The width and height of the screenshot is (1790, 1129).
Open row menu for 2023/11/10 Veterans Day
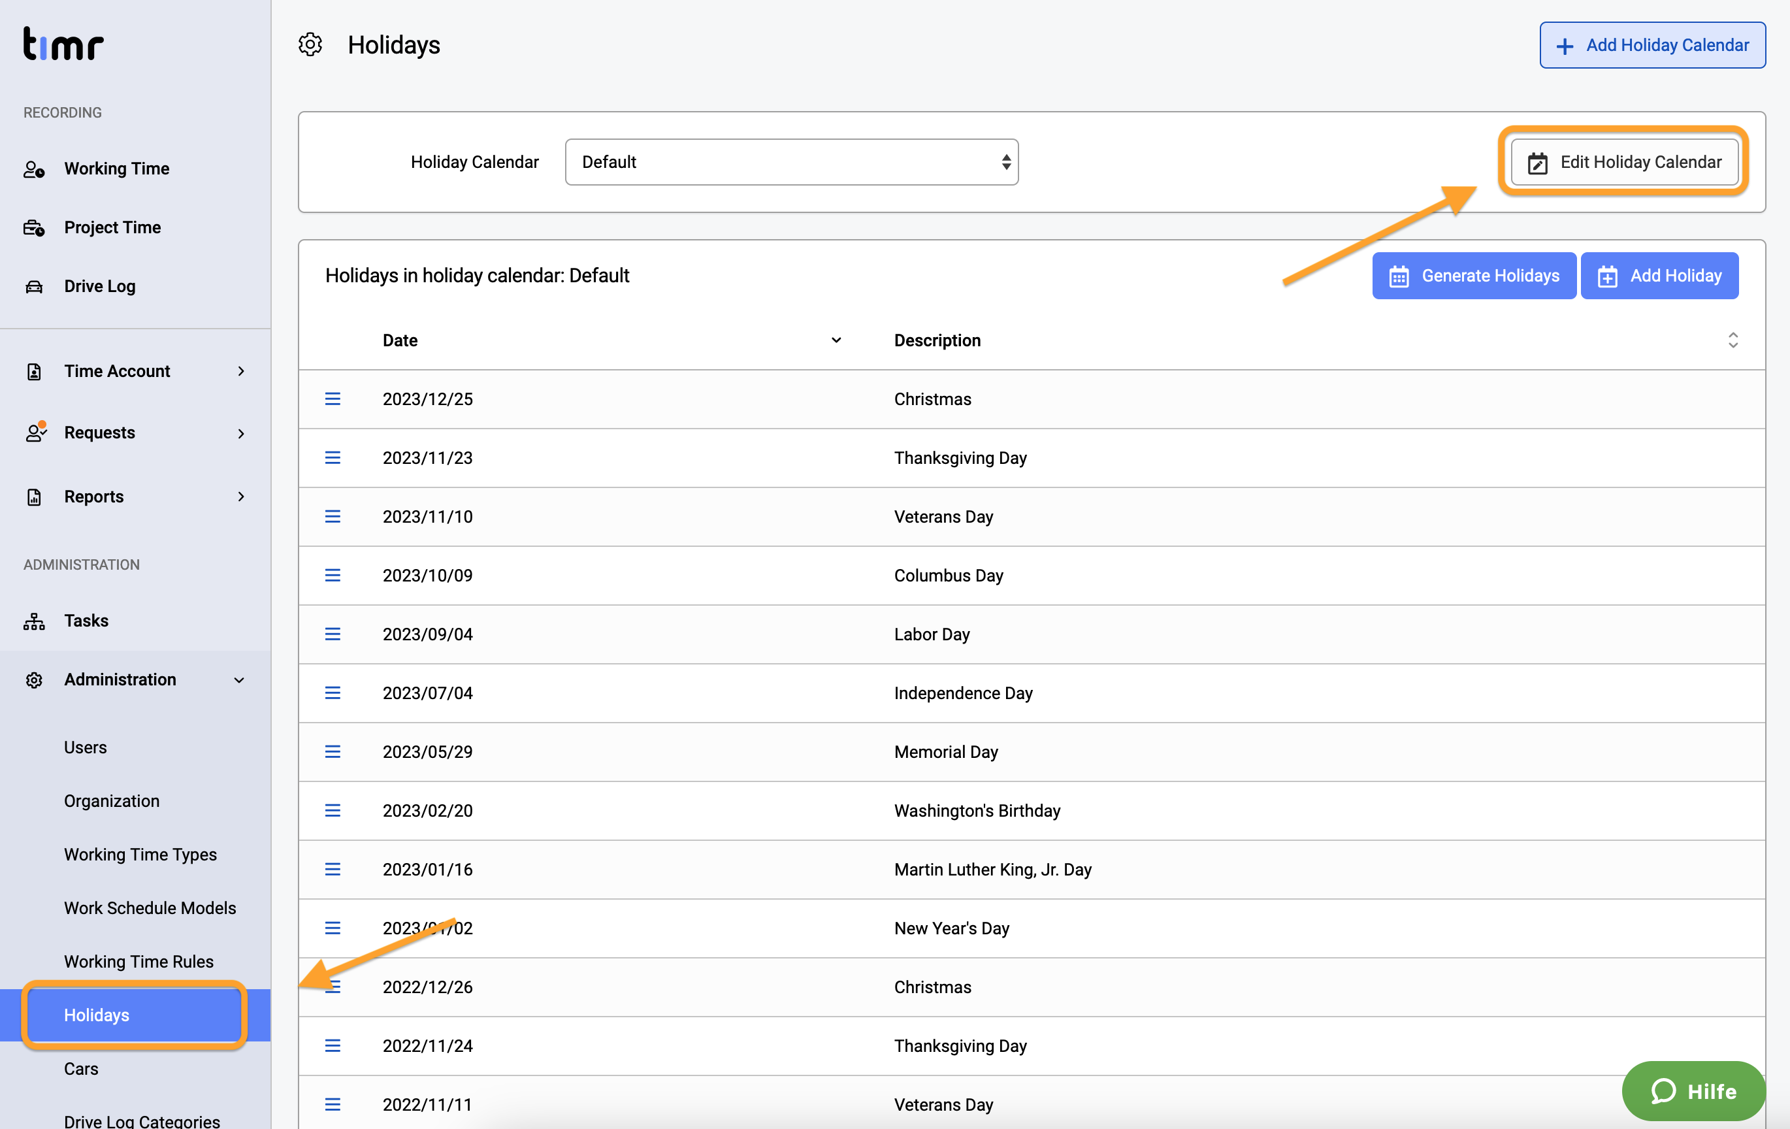[333, 517]
